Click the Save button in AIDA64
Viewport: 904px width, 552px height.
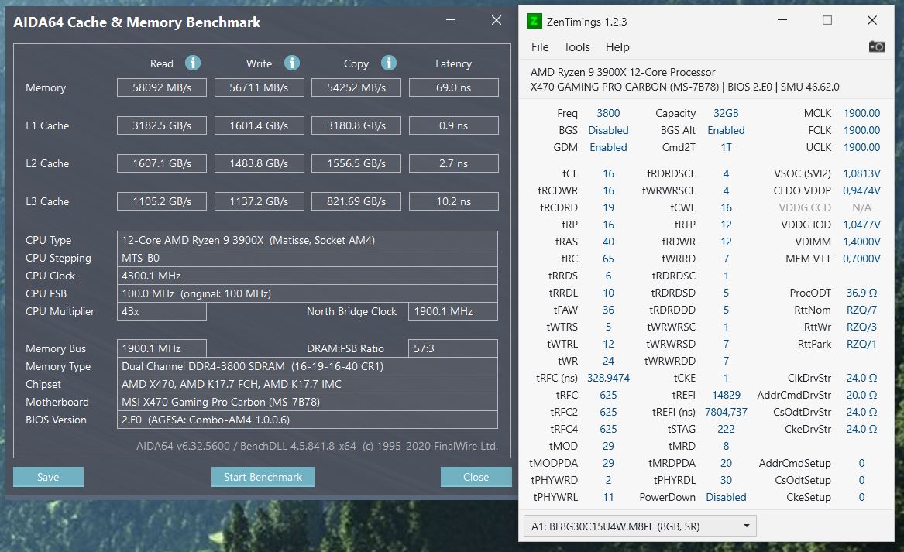click(x=49, y=477)
